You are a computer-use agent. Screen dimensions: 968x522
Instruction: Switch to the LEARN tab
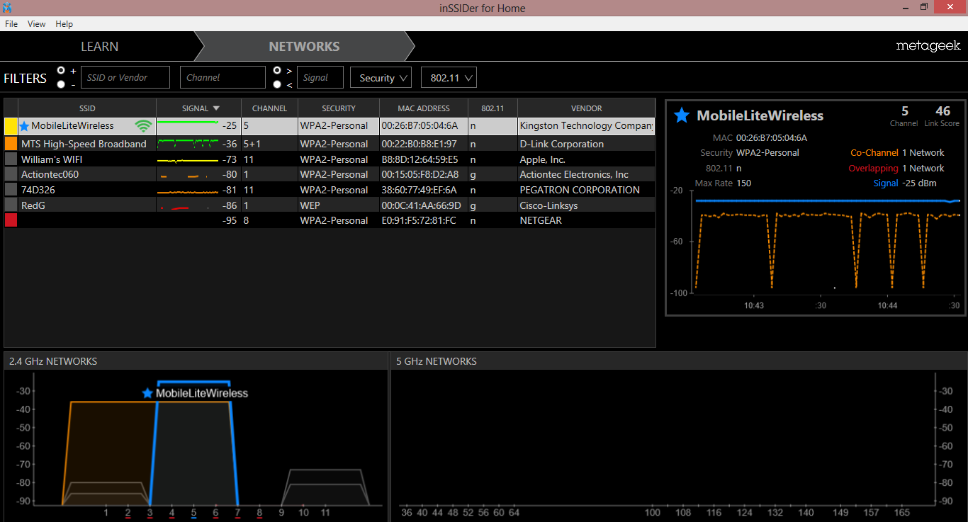[99, 47]
